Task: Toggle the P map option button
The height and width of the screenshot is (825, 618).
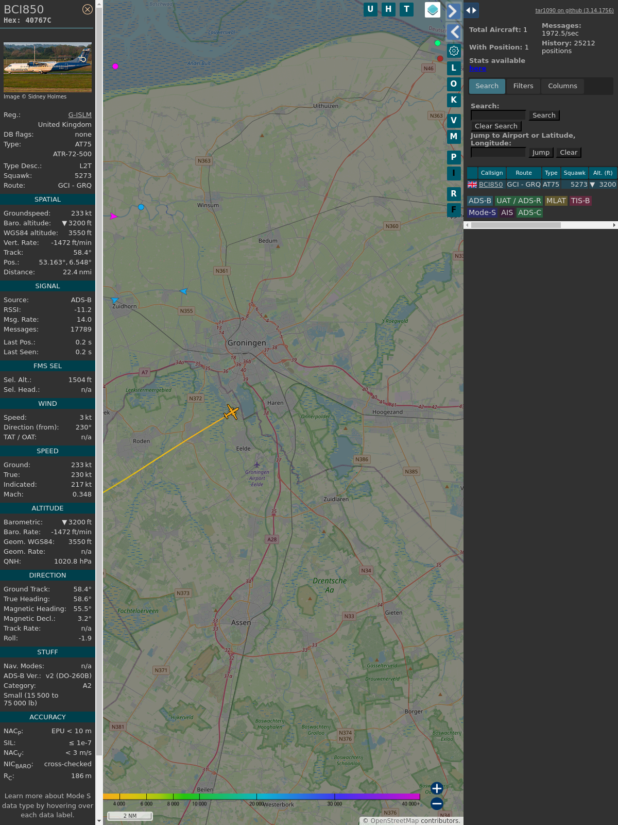Action: tap(454, 157)
